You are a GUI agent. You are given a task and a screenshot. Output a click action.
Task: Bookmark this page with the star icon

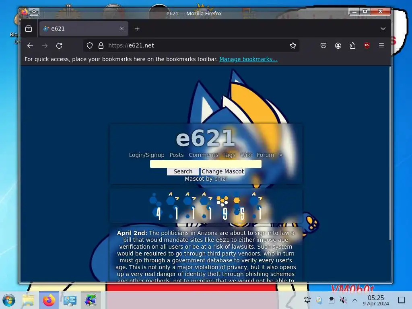click(293, 45)
